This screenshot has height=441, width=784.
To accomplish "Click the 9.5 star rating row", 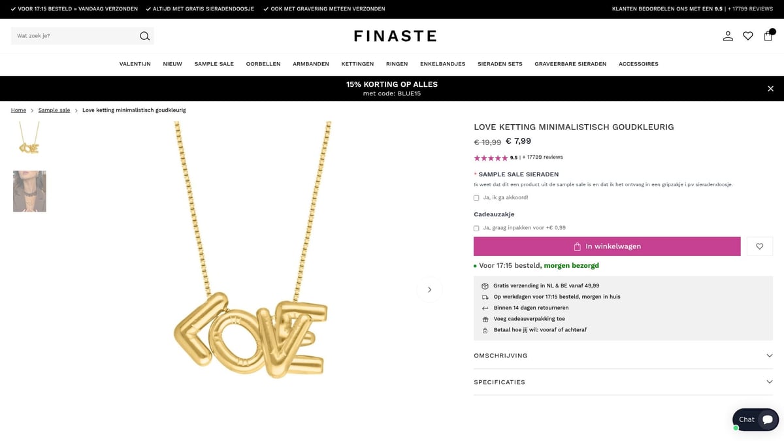I will (491, 157).
